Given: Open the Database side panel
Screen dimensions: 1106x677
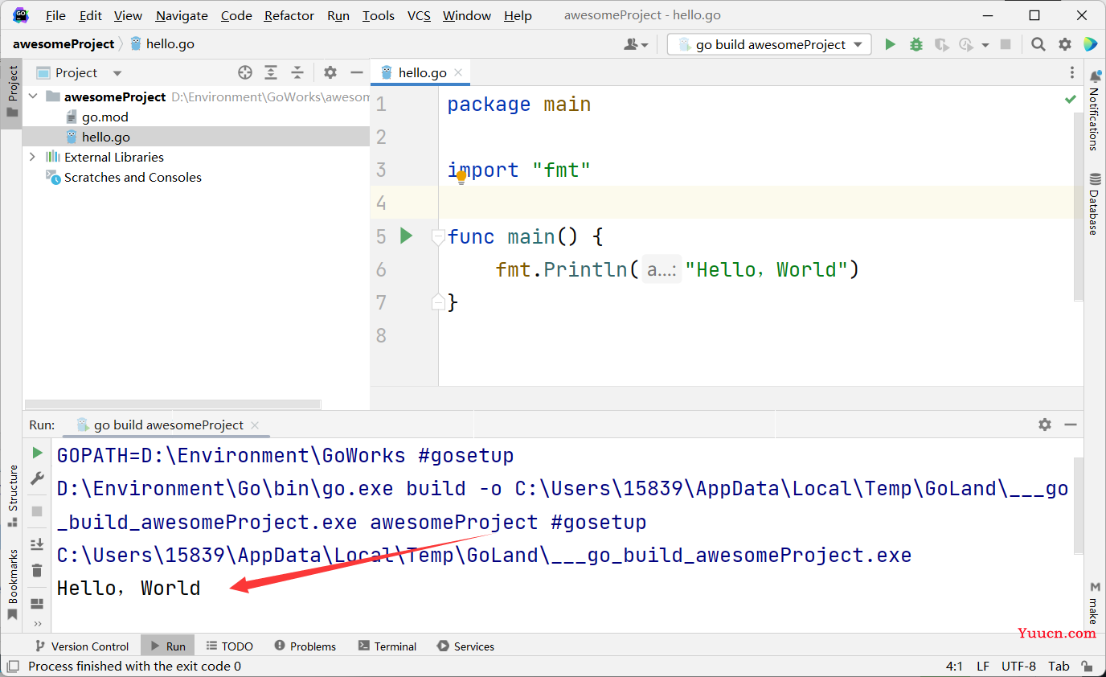Looking at the screenshot, I should [x=1094, y=204].
